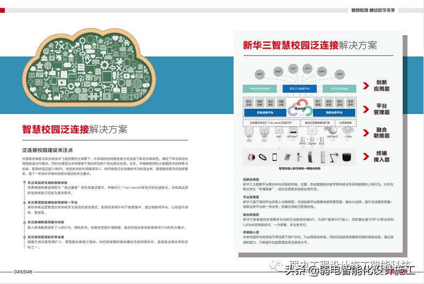Select the door lock handle icon
This screenshot has width=424, height=284.
(x=299, y=157)
